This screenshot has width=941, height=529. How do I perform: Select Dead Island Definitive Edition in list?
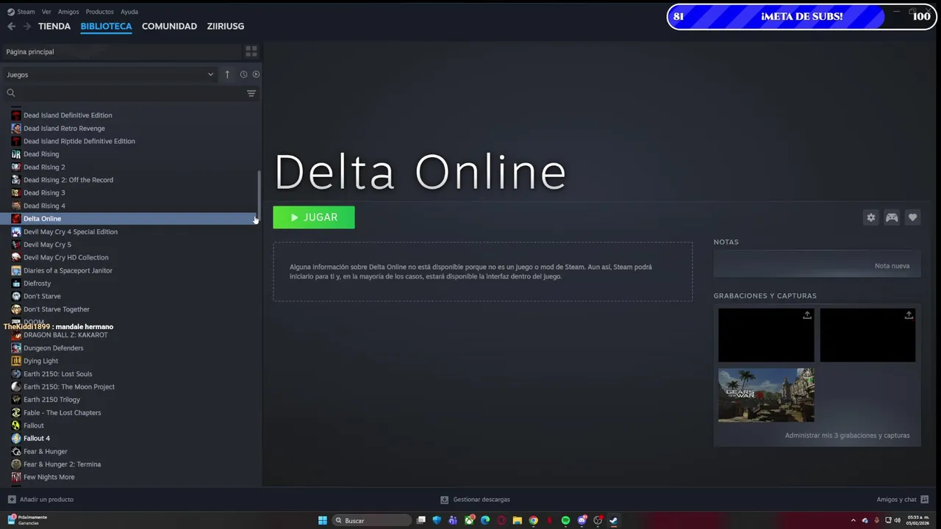[68, 115]
